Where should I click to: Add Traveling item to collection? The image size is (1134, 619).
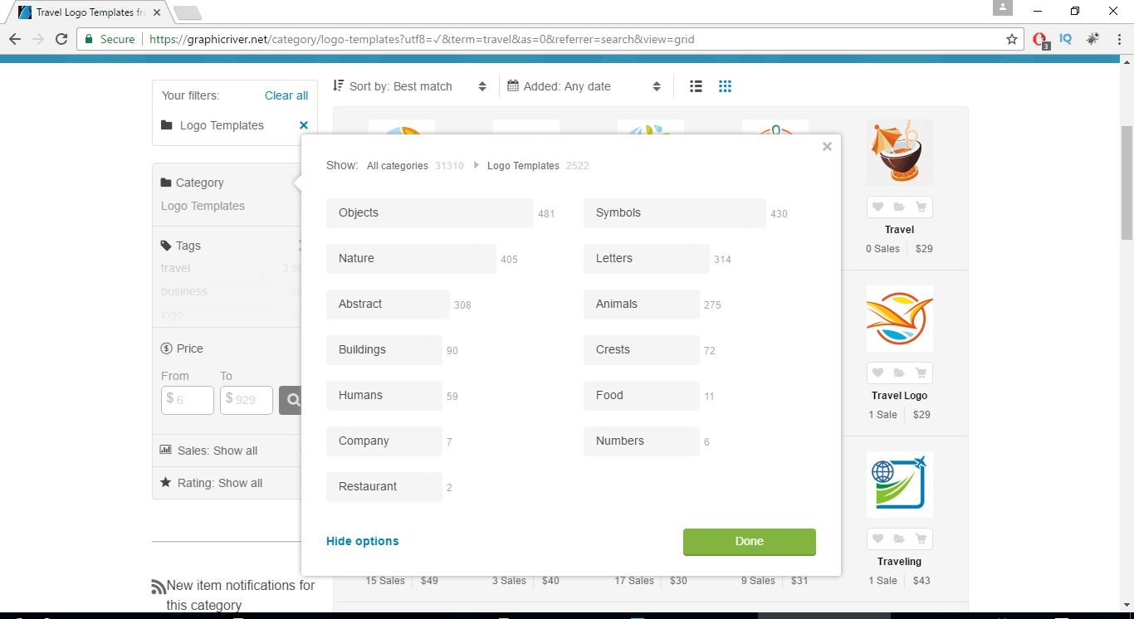pyautogui.click(x=899, y=539)
